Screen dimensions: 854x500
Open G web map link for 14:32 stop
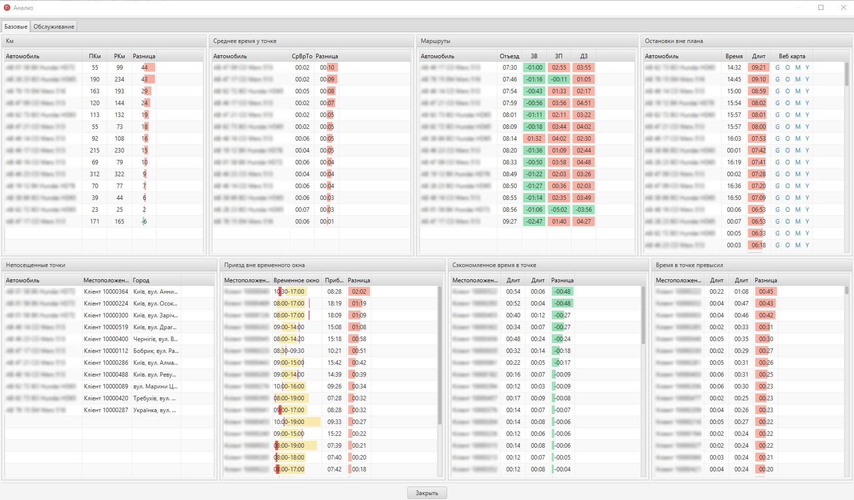pyautogui.click(x=777, y=68)
